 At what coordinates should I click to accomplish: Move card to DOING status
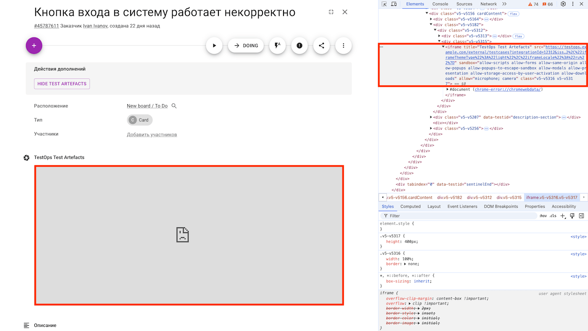246,45
